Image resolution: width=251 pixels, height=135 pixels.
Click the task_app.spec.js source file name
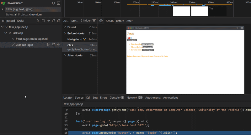(x=73, y=104)
